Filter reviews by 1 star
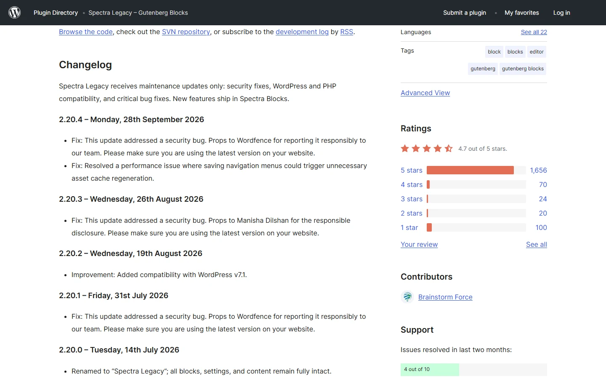 409,227
